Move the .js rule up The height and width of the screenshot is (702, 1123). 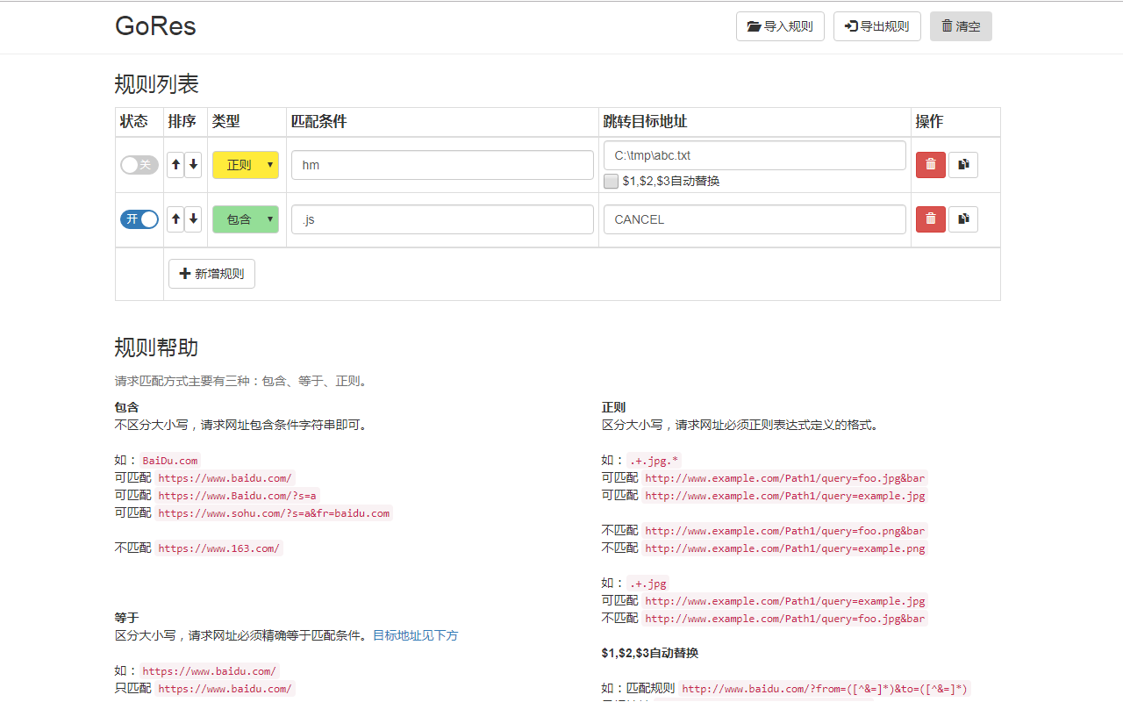(x=175, y=219)
